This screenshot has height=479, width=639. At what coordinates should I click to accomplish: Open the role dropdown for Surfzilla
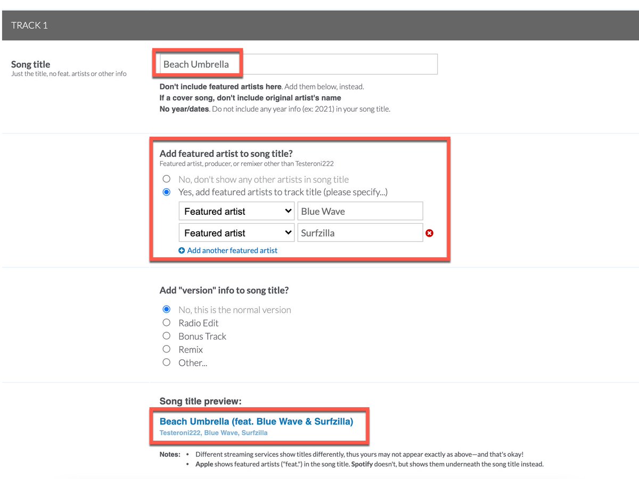click(x=236, y=233)
